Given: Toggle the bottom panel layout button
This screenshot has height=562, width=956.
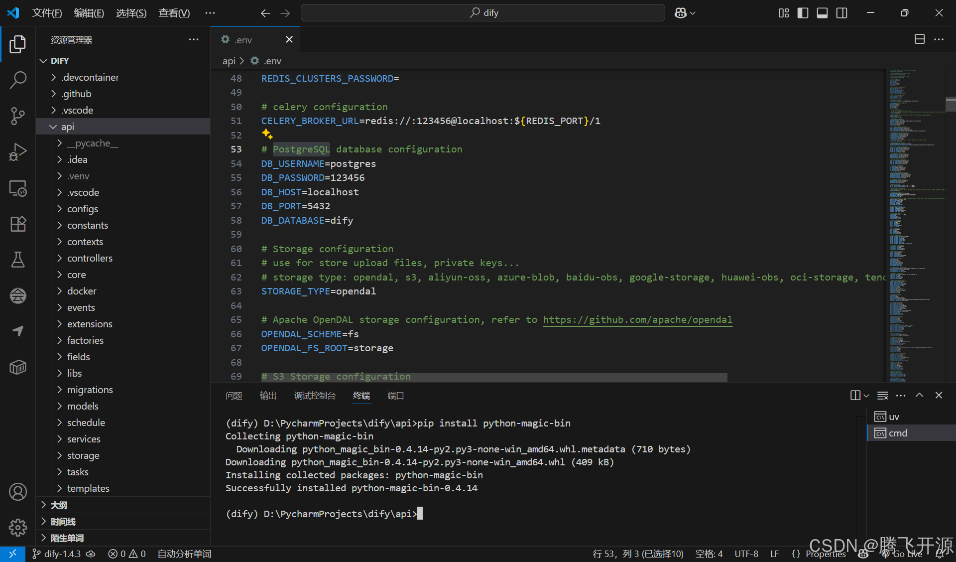Looking at the screenshot, I should [822, 13].
